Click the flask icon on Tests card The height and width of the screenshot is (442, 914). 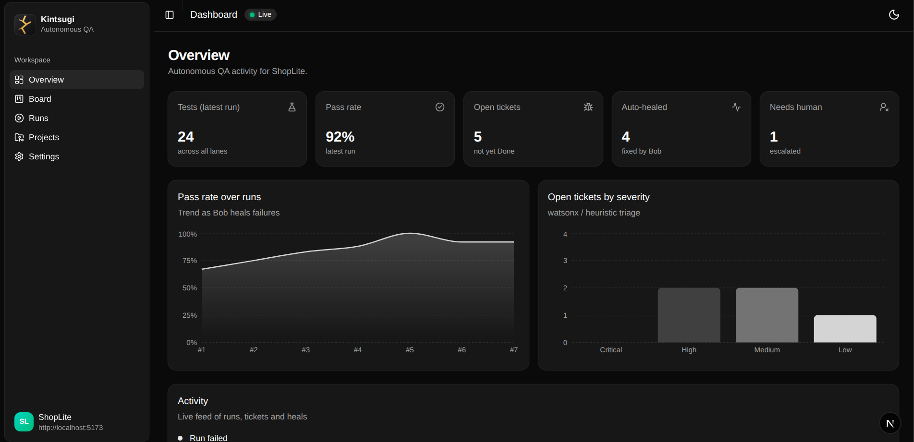click(292, 107)
